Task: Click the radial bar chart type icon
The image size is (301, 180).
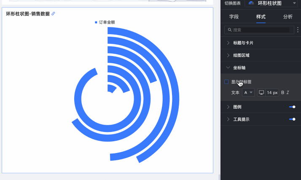Action: click(251, 3)
